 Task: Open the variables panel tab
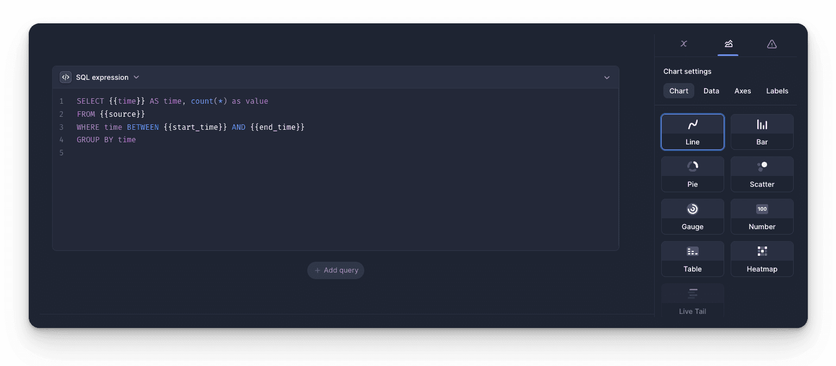pos(683,44)
